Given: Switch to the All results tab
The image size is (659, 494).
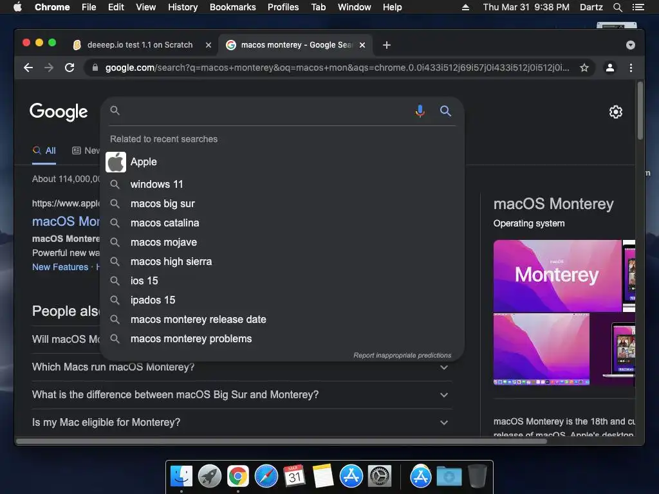Looking at the screenshot, I should [44, 151].
